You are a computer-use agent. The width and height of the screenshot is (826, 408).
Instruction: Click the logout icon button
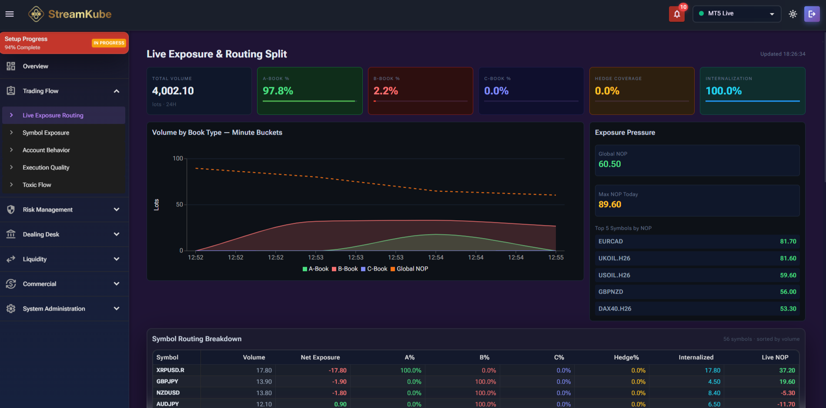pos(812,14)
